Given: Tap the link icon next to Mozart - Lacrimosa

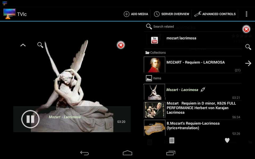Looking at the screenshot, I should coord(203,89).
